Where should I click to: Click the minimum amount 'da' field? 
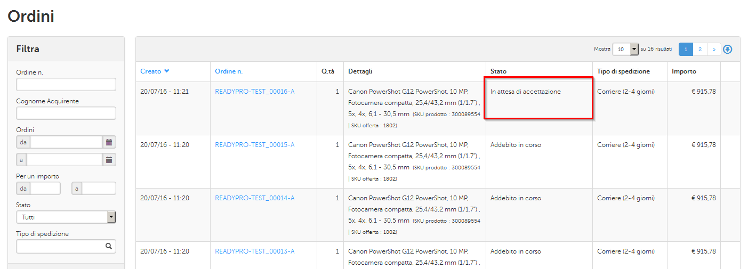coord(45,189)
